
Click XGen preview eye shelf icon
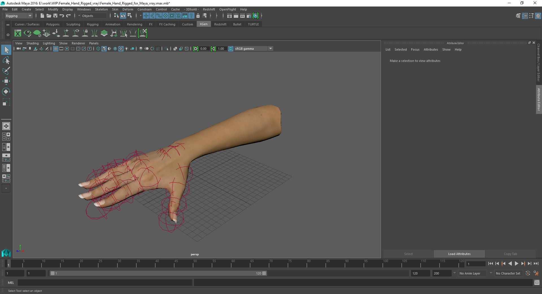tap(27, 33)
